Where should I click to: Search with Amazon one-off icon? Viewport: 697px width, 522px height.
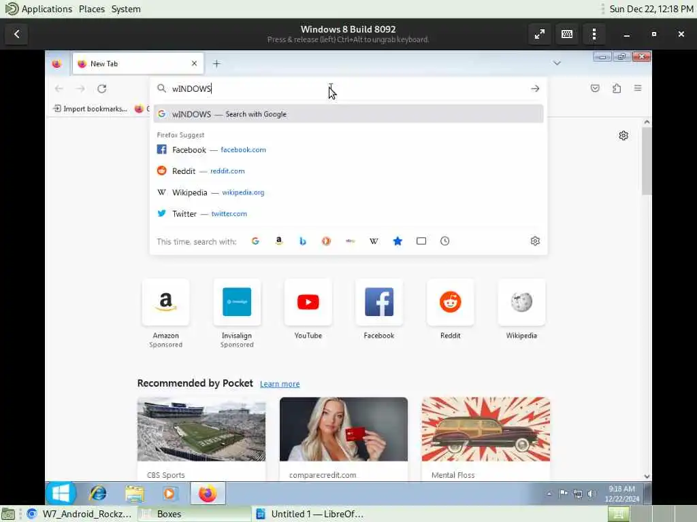click(278, 241)
